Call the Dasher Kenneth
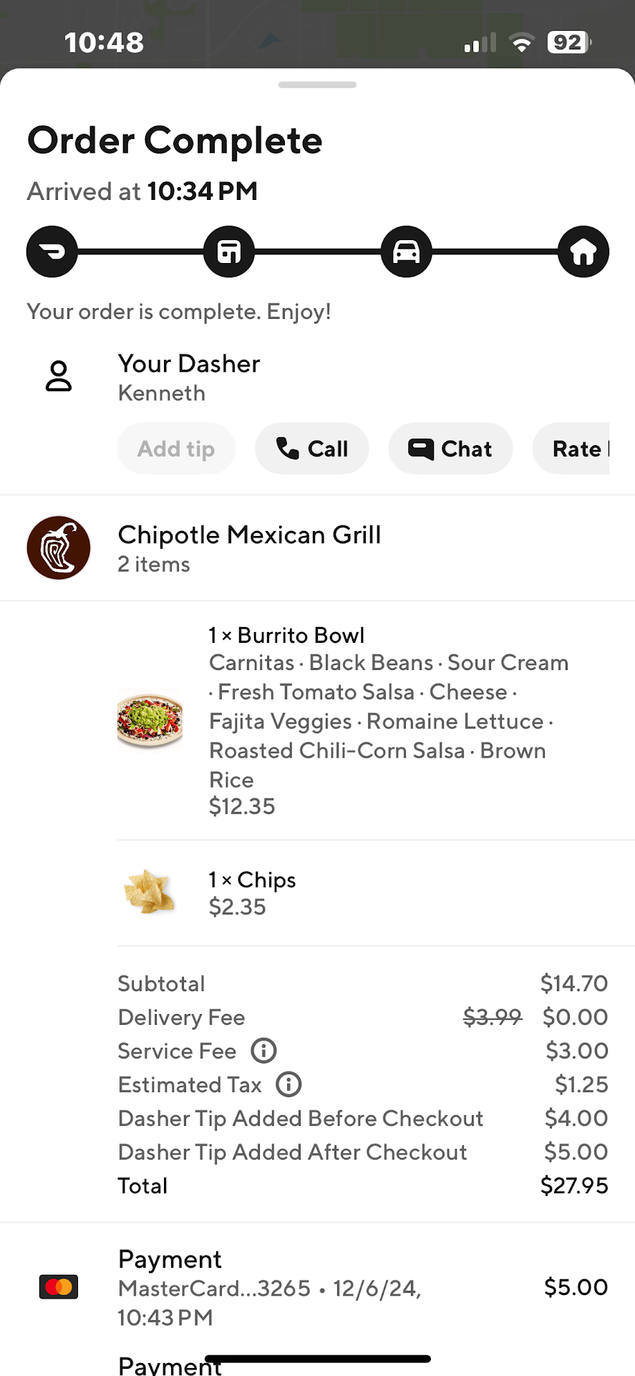Image resolution: width=635 pixels, height=1376 pixels. coord(312,449)
